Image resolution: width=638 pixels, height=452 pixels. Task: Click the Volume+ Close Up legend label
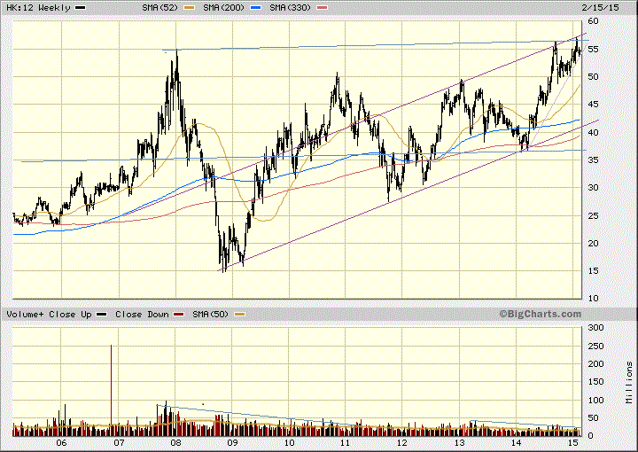tap(50, 315)
